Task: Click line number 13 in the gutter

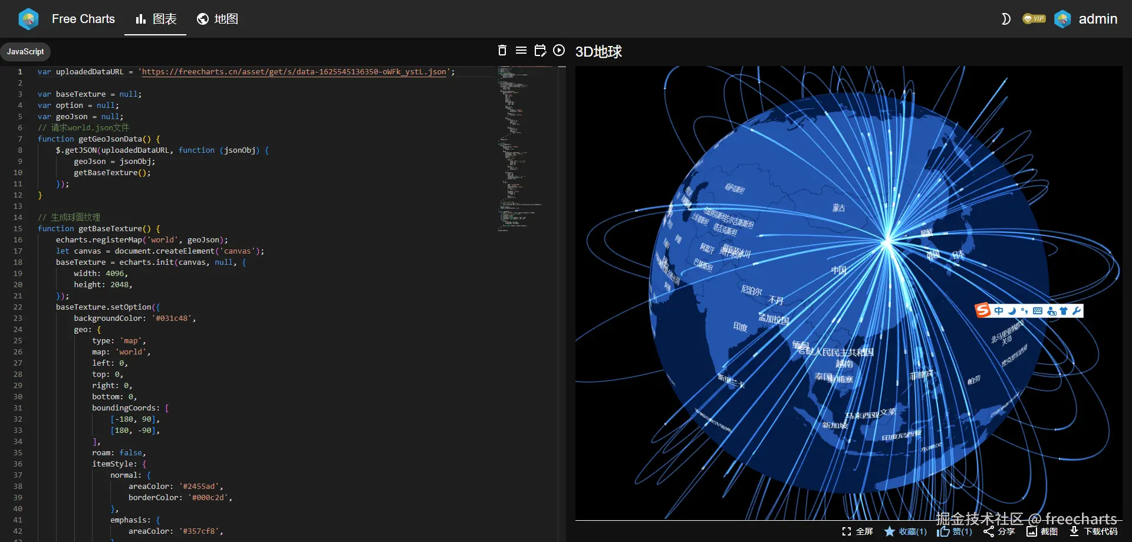Action: (x=18, y=206)
